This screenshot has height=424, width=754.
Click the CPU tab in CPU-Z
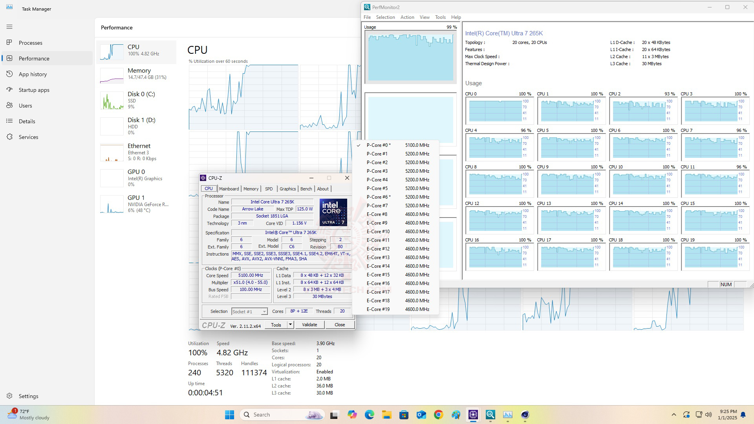[208, 188]
